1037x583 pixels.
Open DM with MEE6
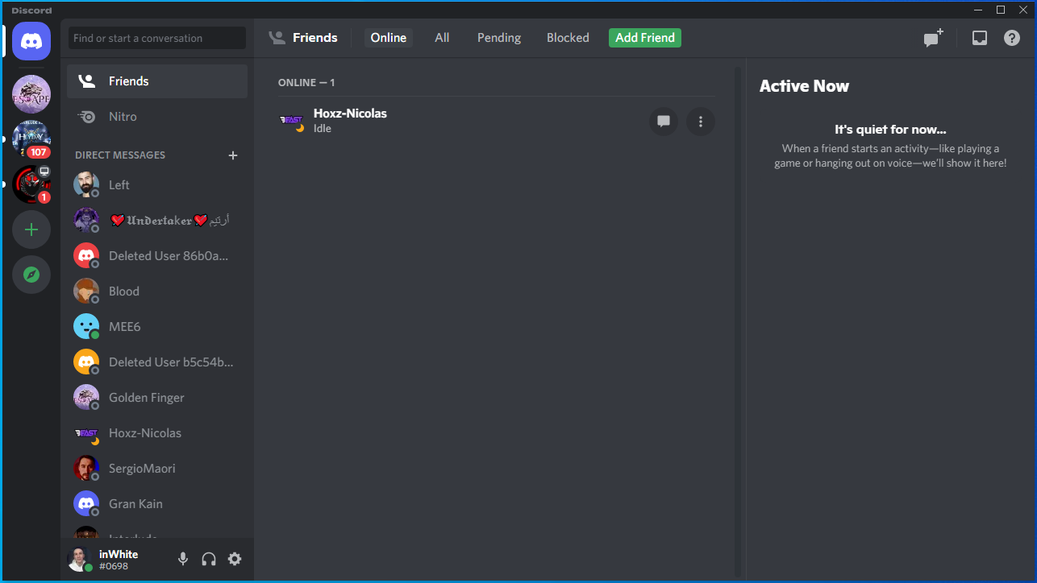point(157,326)
